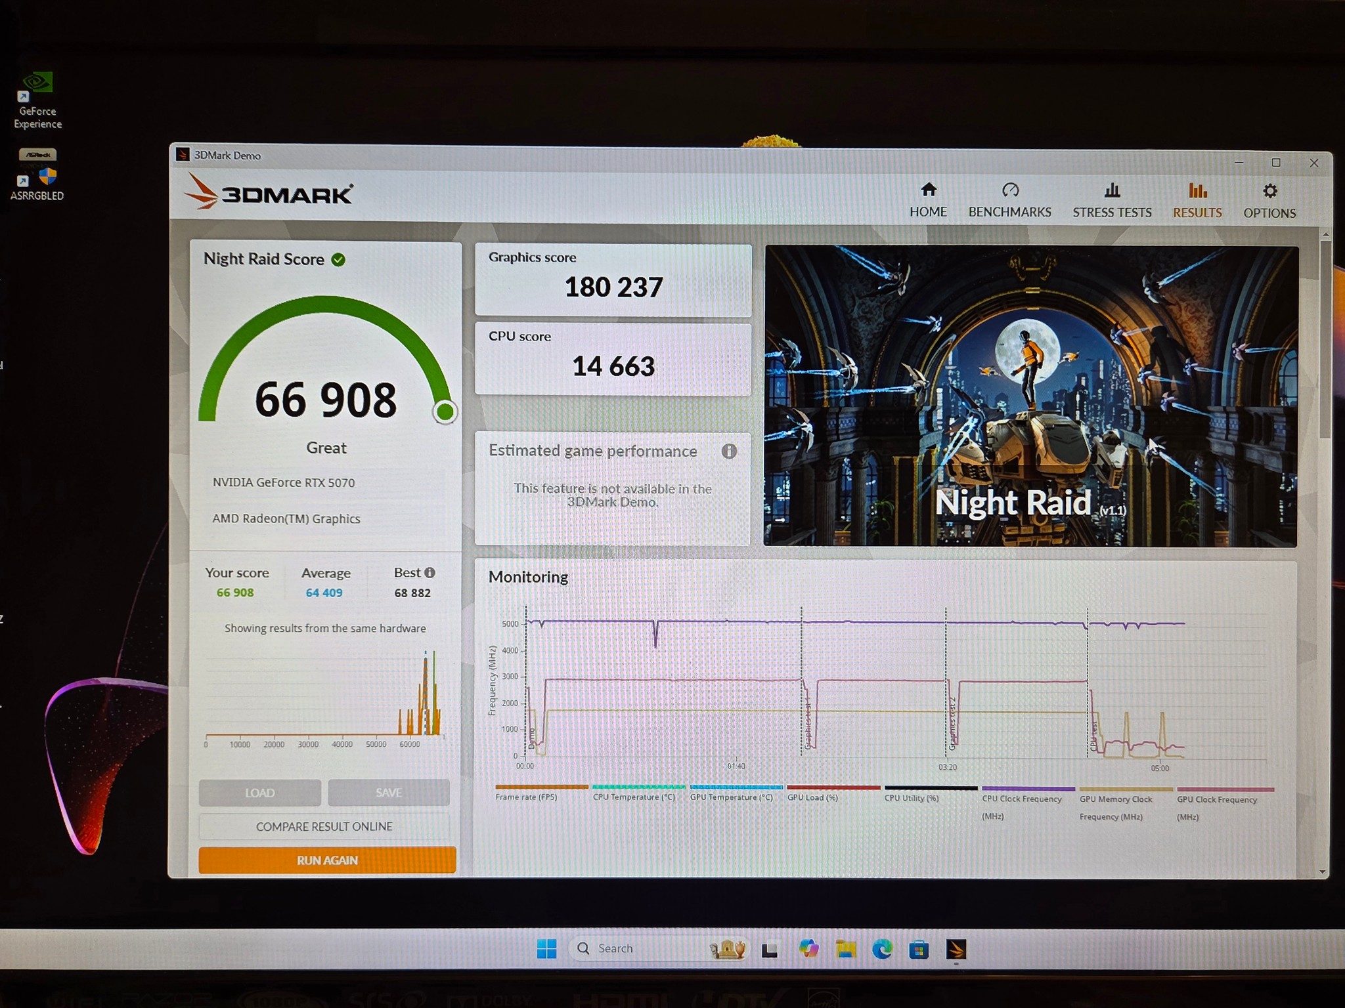
Task: Click the SAVE button
Action: click(x=389, y=793)
